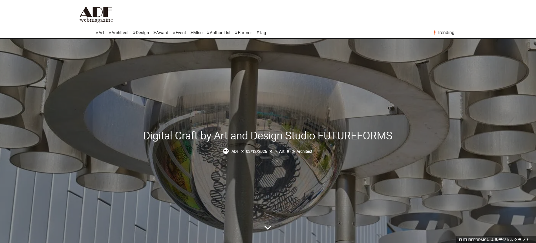
Task: Click the article title heading
Action: tap(268, 136)
